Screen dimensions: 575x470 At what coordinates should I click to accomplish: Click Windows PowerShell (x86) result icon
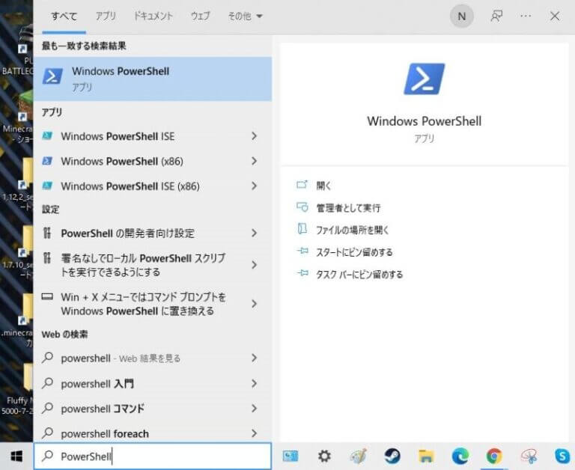47,161
